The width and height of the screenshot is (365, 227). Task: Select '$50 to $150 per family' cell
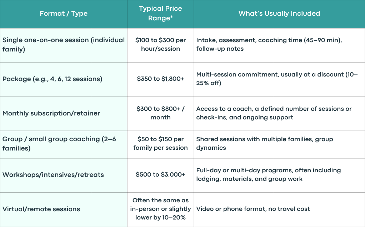(161, 144)
